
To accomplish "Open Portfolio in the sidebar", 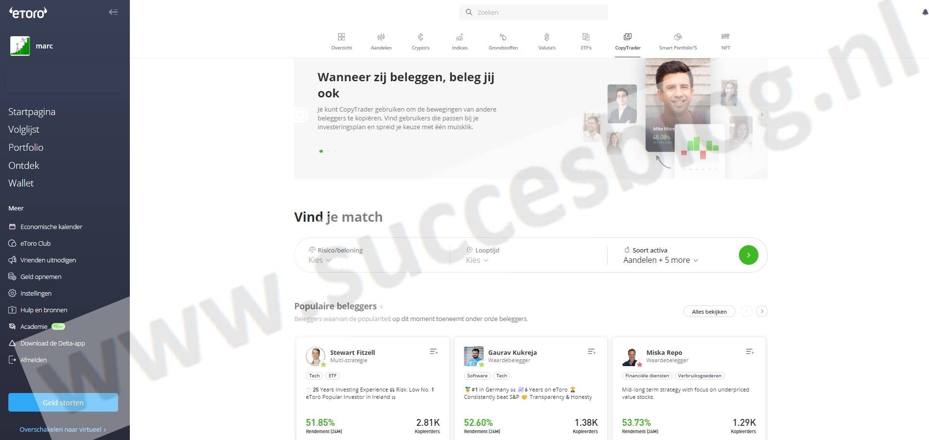I will [x=26, y=147].
